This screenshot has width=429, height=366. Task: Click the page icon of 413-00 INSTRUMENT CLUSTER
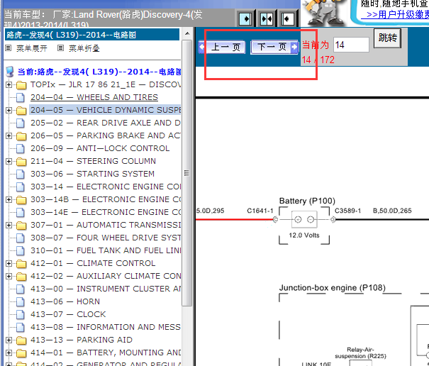pyautogui.click(x=21, y=289)
